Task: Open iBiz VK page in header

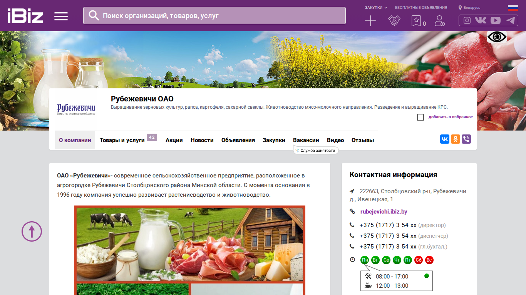Action: (481, 20)
